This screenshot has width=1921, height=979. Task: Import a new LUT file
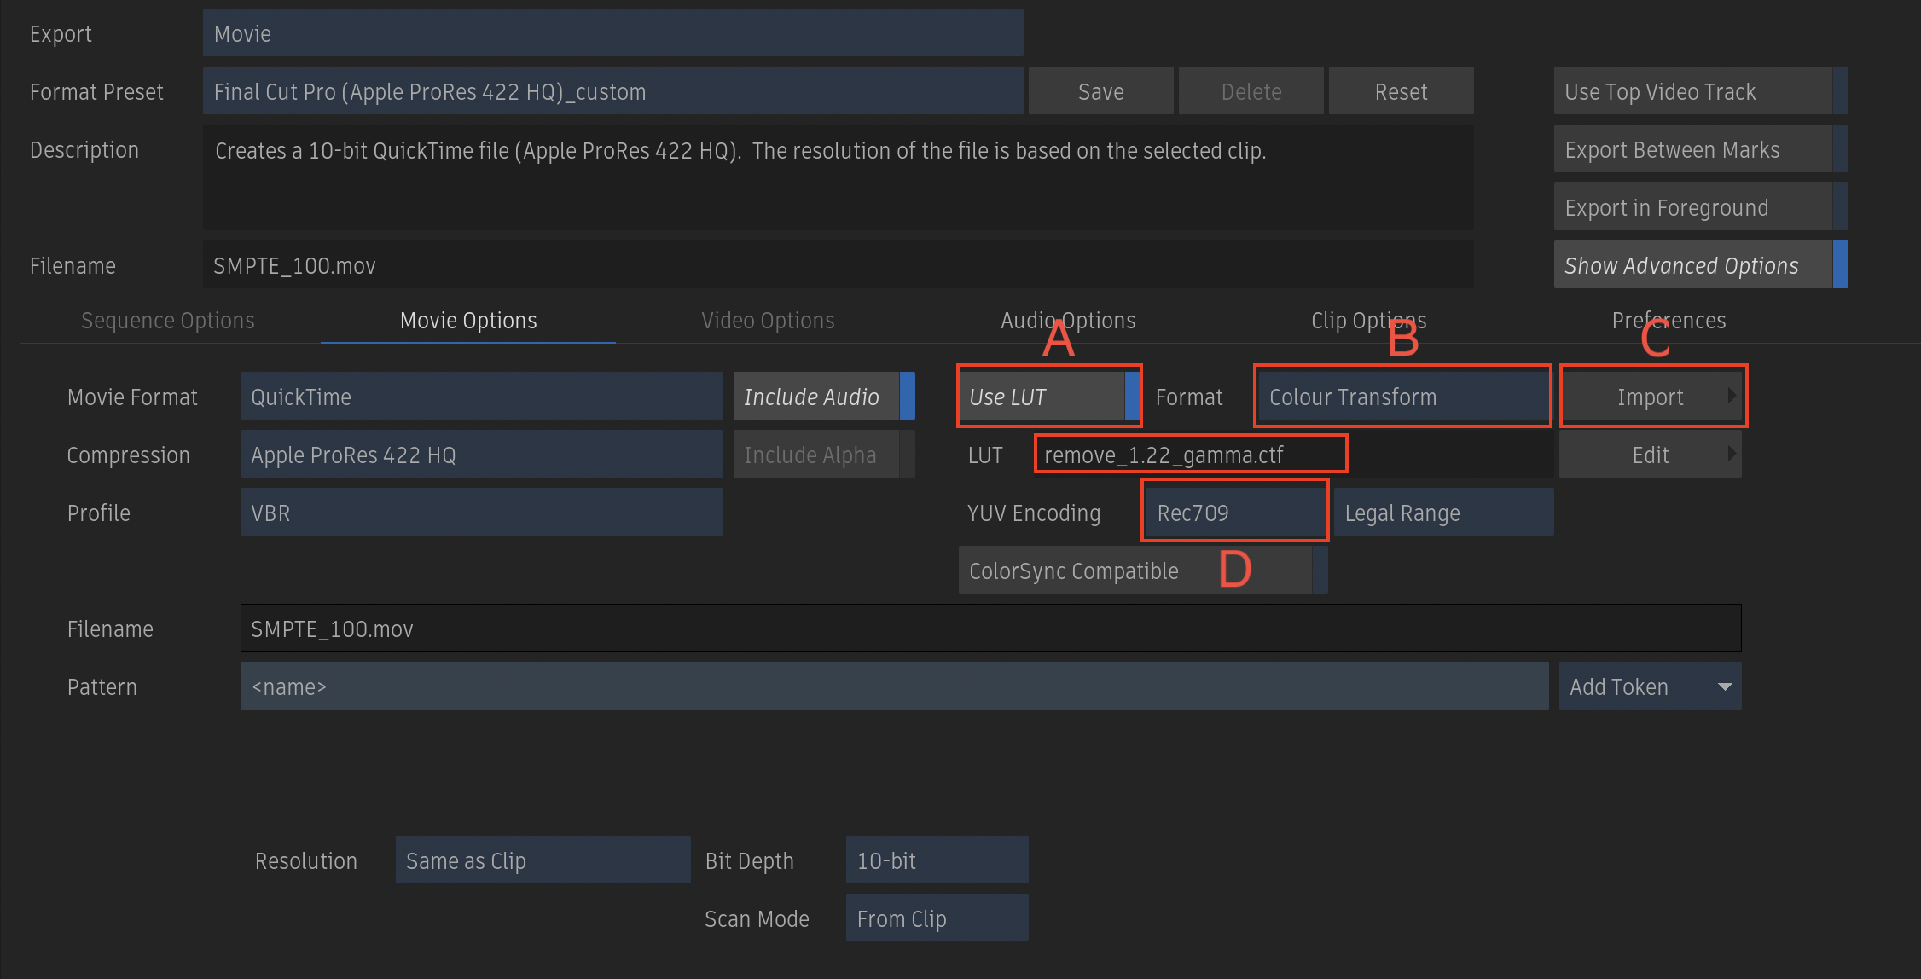1651,396
